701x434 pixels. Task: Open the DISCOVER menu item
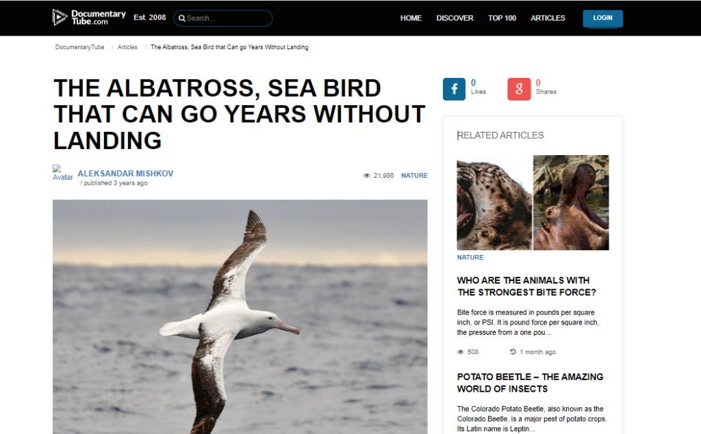[455, 18]
